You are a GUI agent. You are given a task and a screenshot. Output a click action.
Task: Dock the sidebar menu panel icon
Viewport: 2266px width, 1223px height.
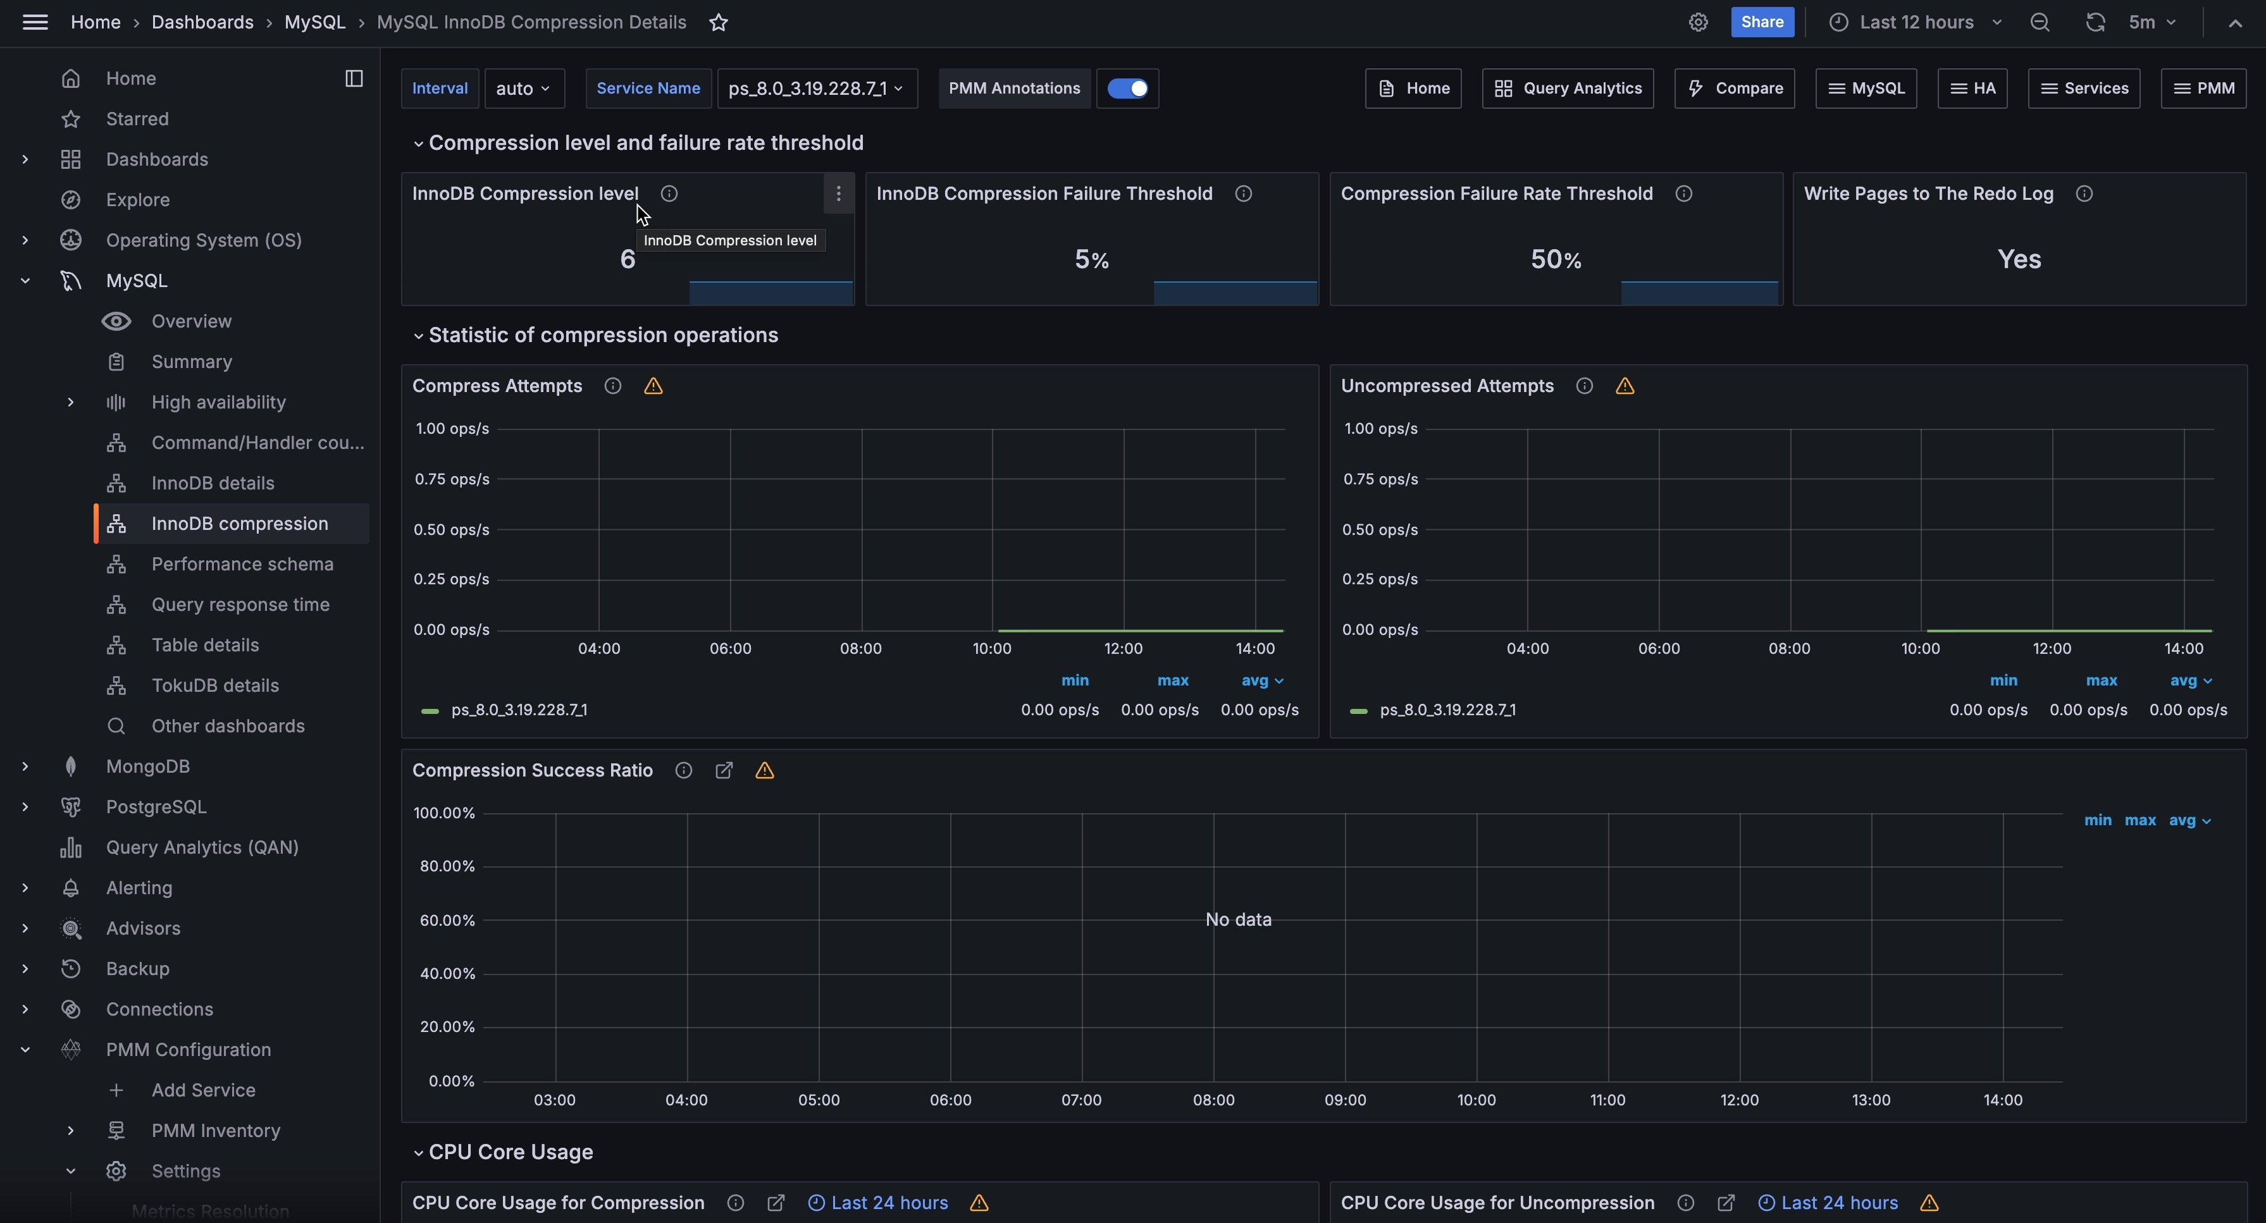point(354,79)
